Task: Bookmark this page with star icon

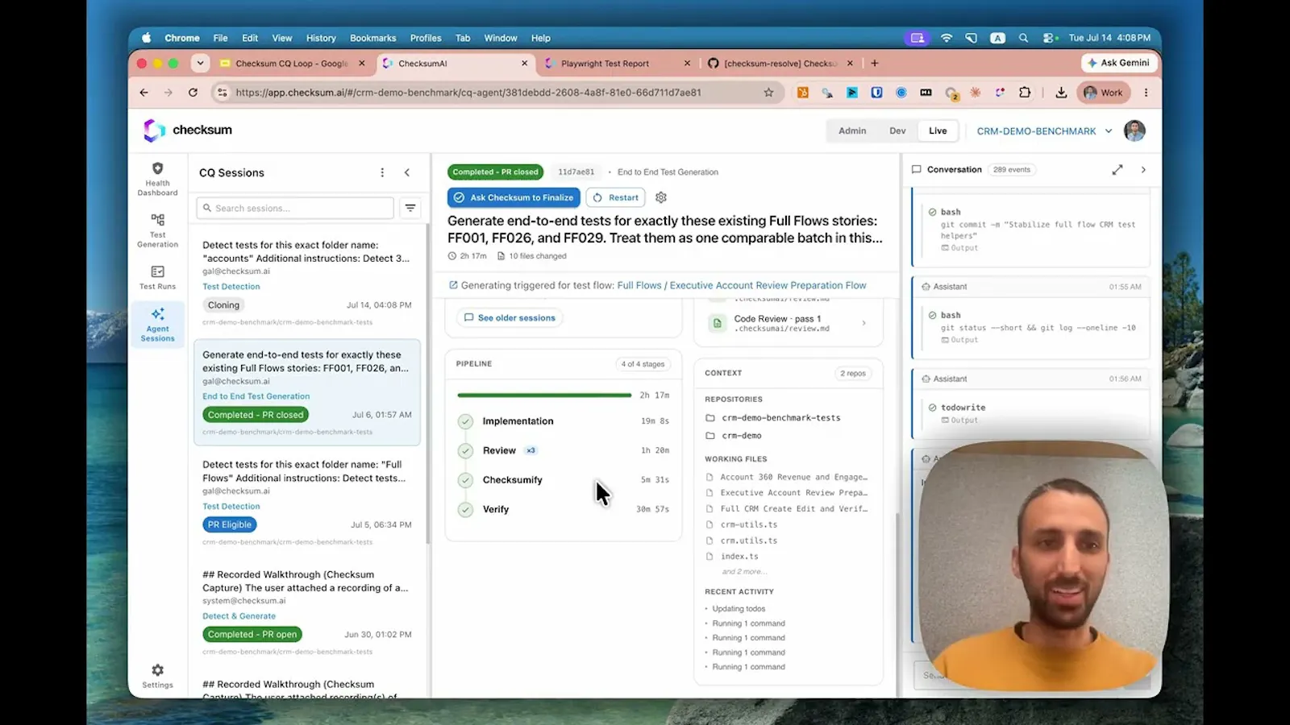Action: point(768,93)
